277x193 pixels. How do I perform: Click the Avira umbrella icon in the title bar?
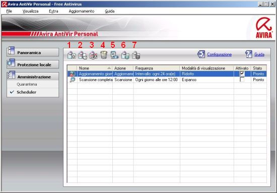click(4, 4)
